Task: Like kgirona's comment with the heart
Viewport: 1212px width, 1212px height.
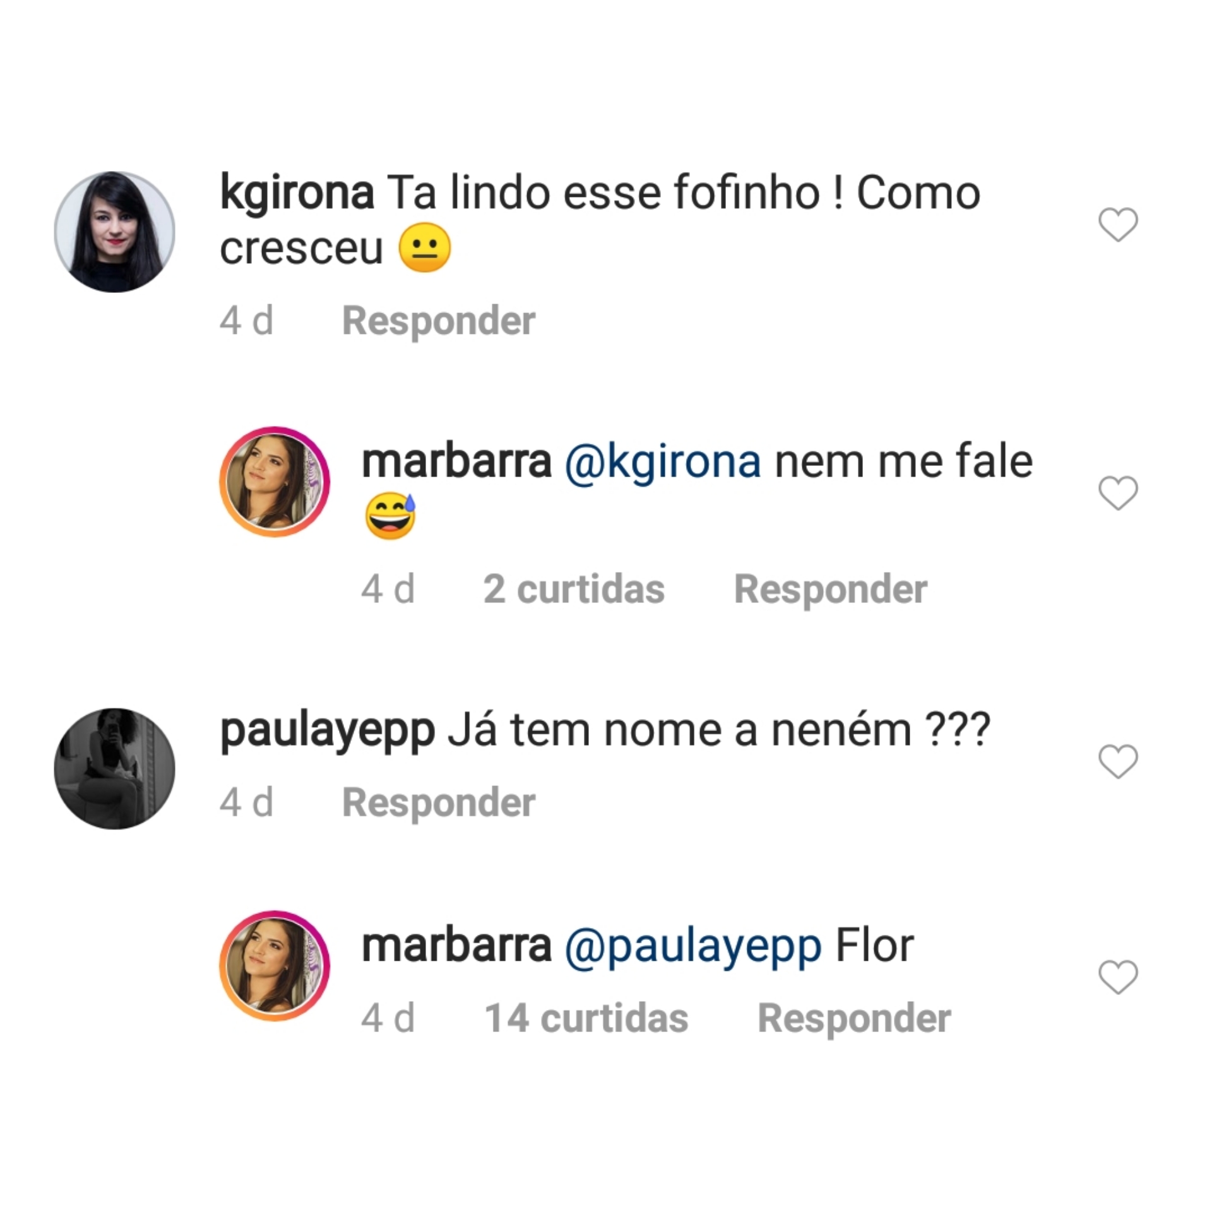Action: pos(1118,225)
